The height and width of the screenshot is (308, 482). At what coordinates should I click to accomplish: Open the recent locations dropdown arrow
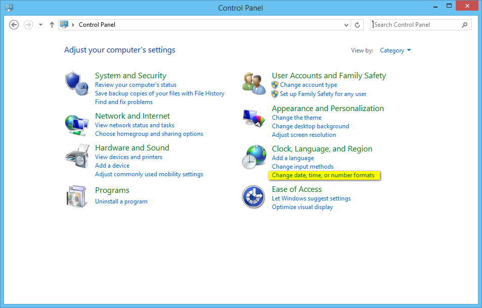tap(40, 25)
